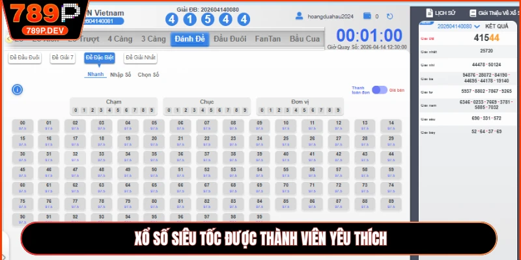Image resolution: width=521 pixels, height=260 pixels.
Task: Choose the Nhập Số input mode
Action: pos(120,75)
